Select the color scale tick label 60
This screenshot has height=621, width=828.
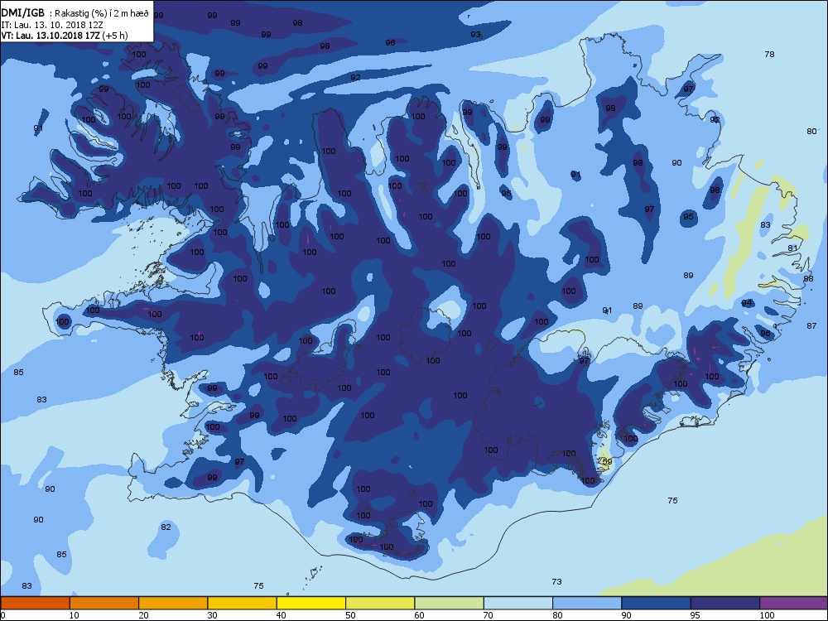tap(419, 615)
